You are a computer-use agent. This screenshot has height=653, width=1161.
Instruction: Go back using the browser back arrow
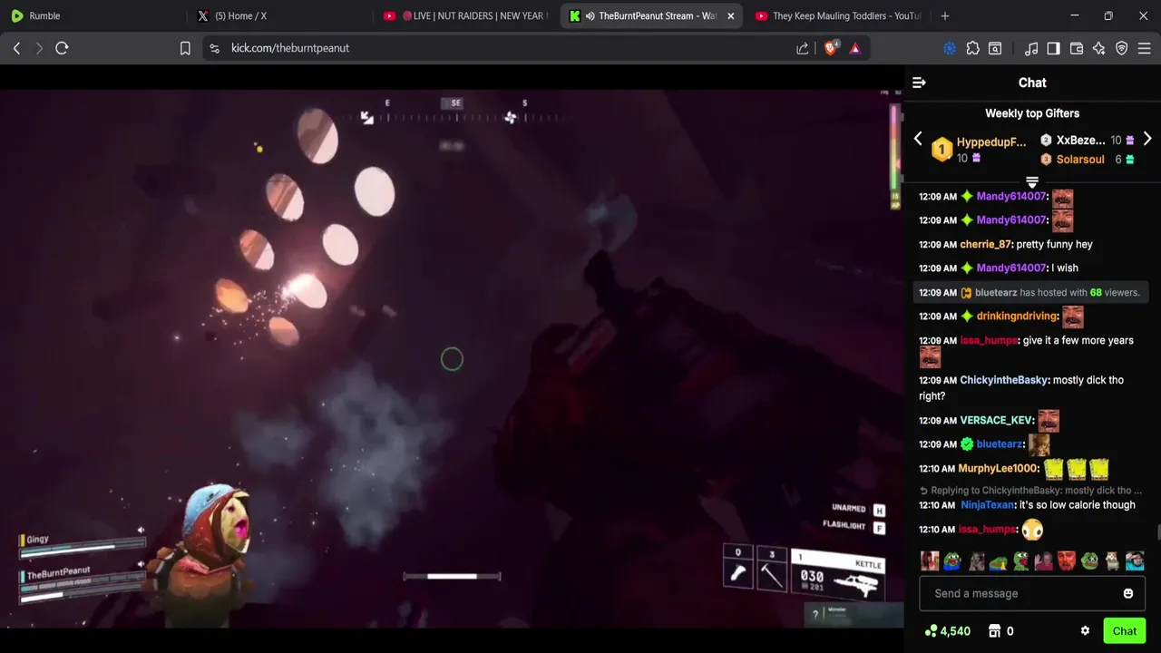click(16, 48)
